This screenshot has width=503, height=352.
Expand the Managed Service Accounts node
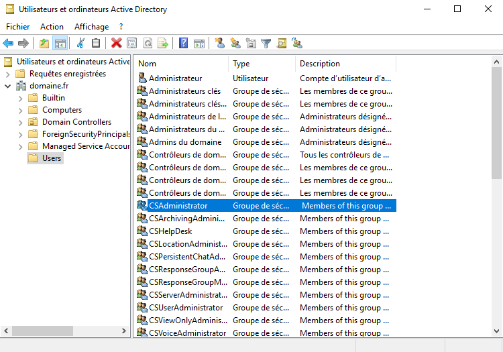(x=20, y=147)
